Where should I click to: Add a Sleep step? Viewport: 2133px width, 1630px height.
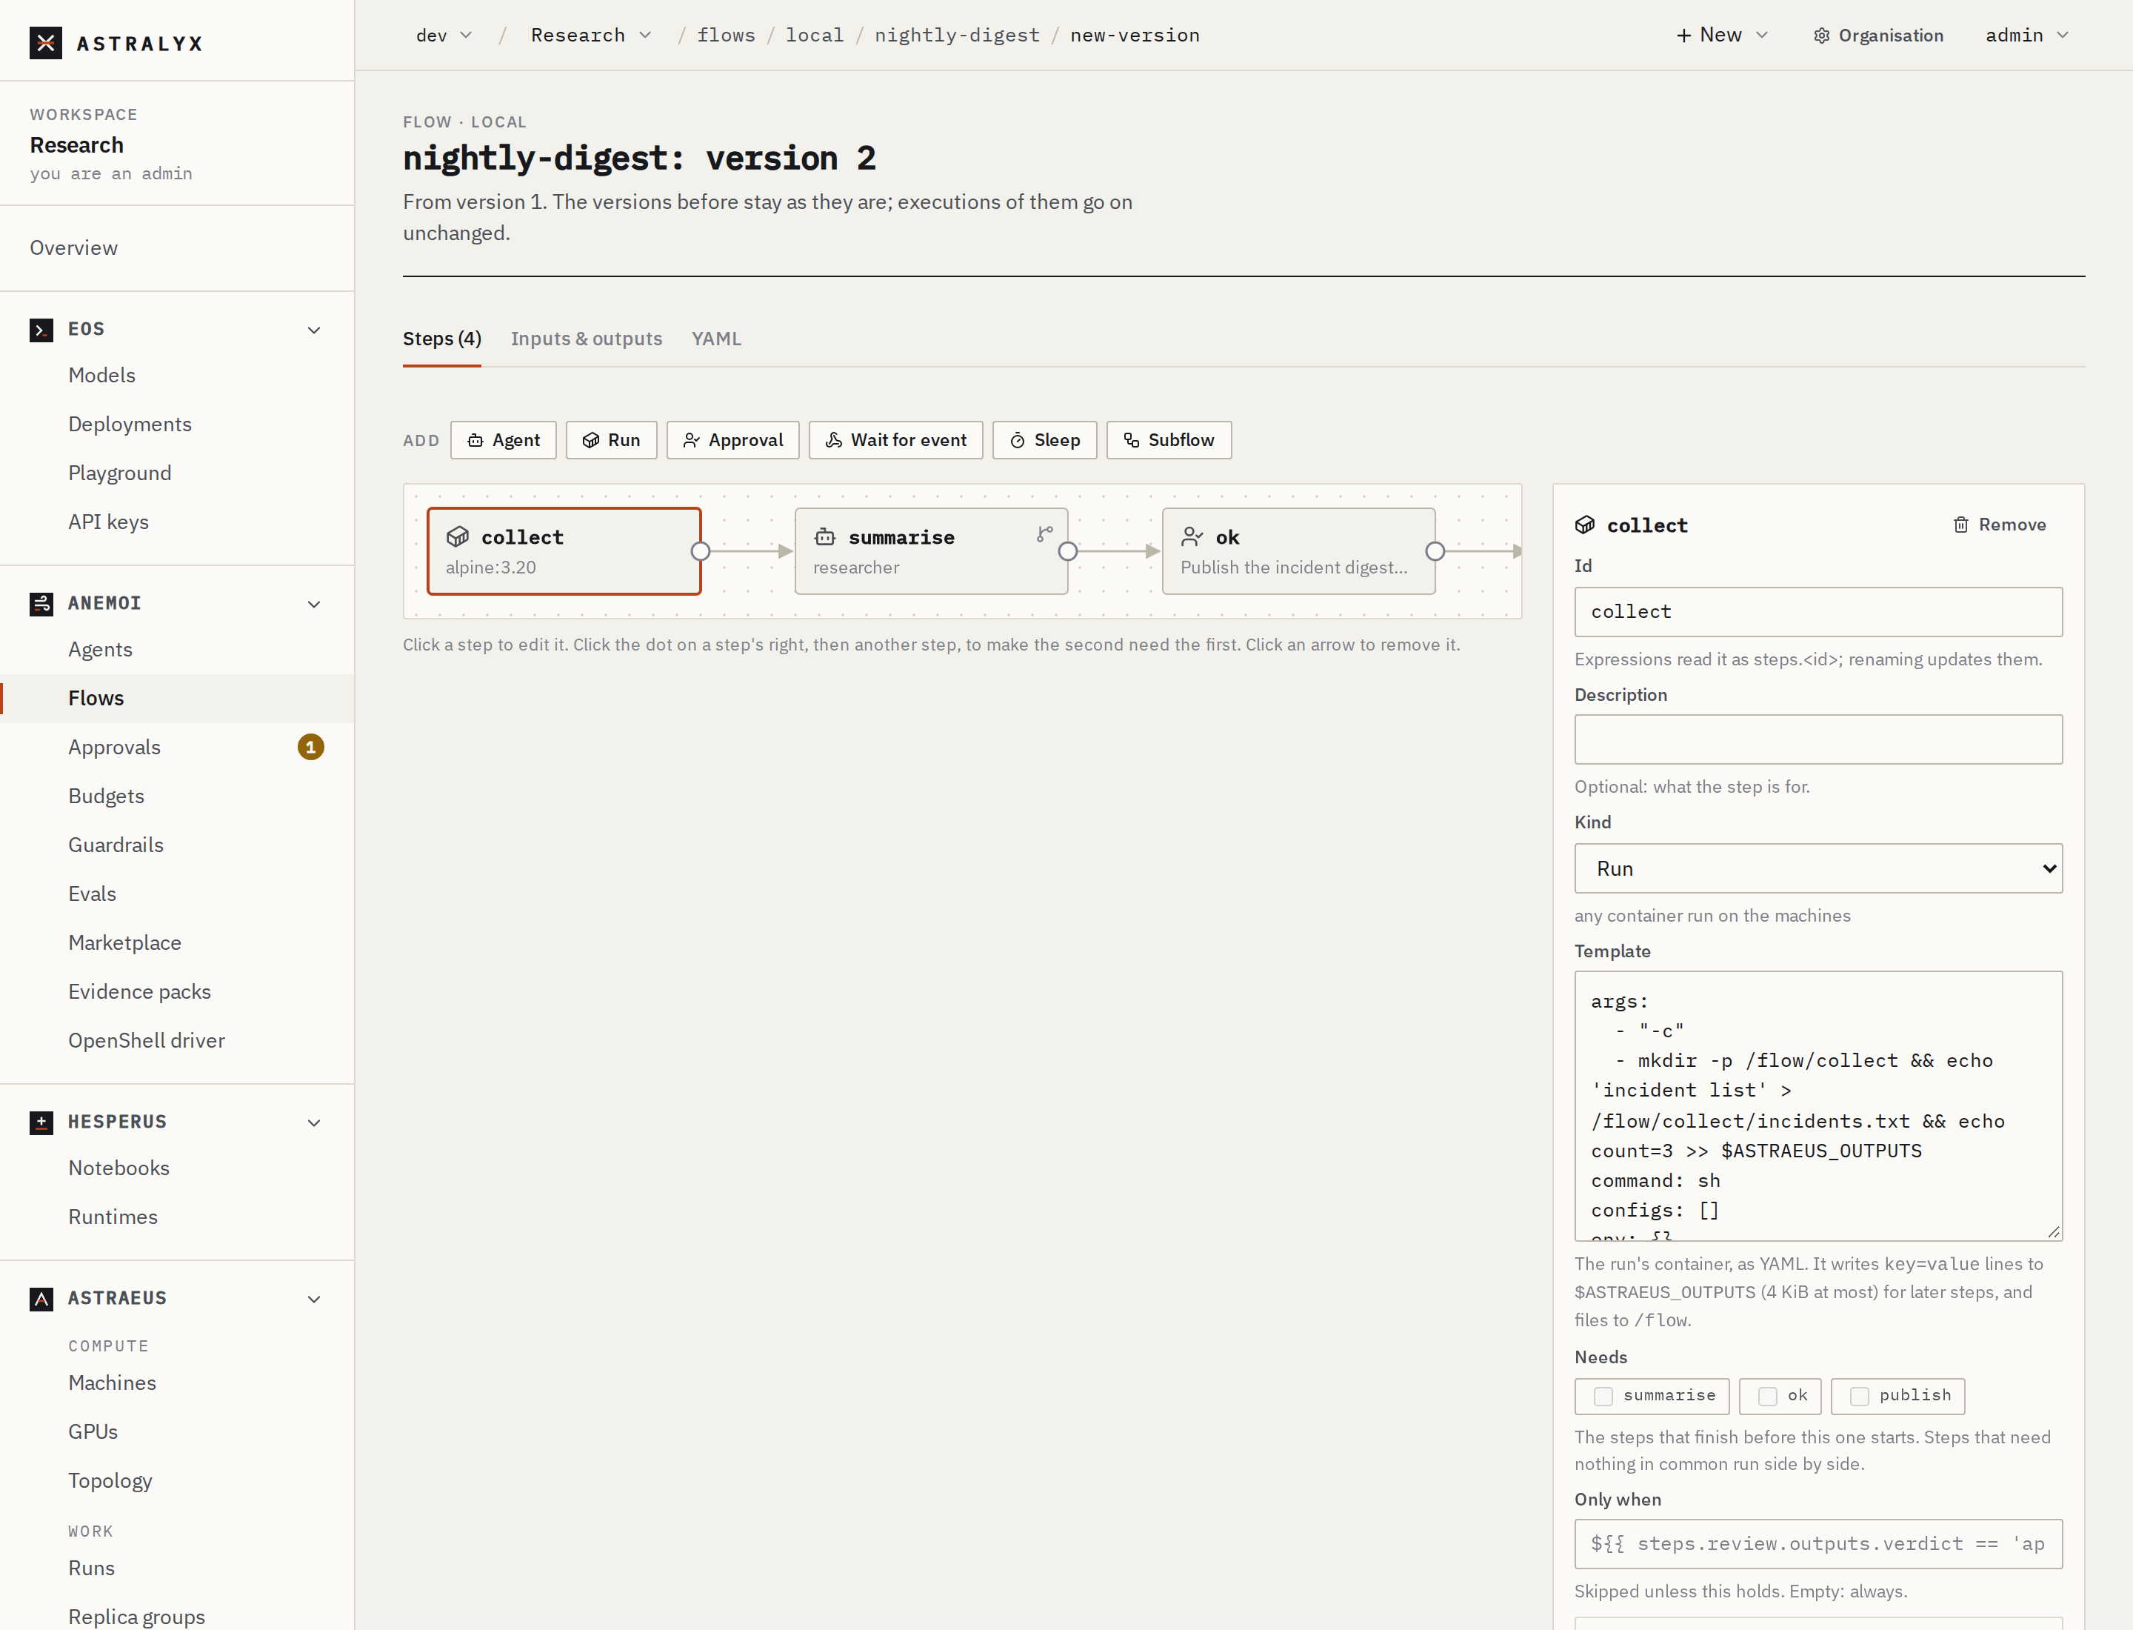(x=1045, y=441)
